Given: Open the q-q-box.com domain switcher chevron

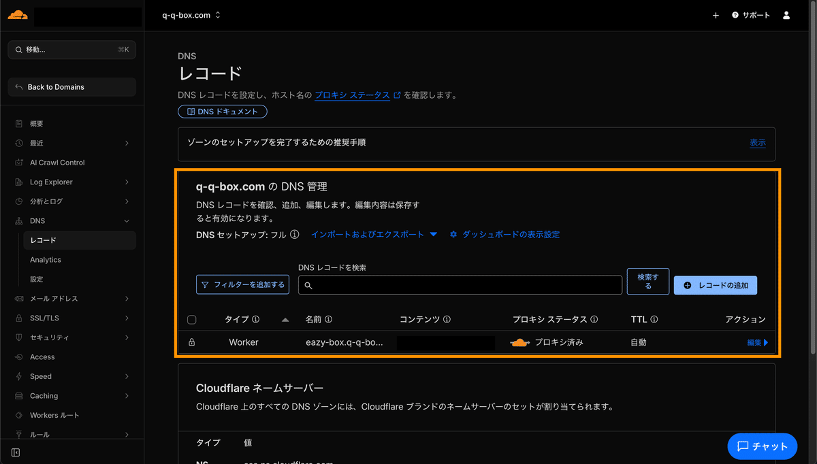Looking at the screenshot, I should (217, 14).
